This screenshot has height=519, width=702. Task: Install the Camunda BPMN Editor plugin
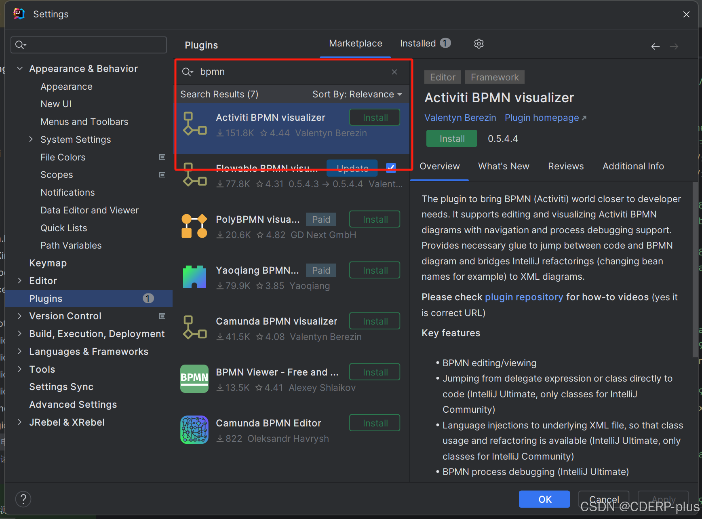375,423
